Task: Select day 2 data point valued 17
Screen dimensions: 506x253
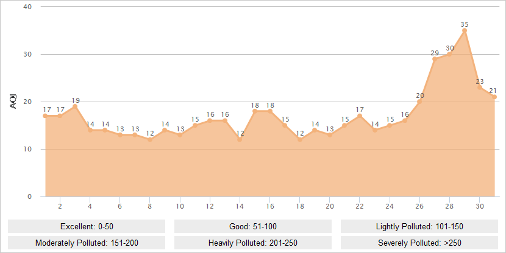Action: point(60,116)
